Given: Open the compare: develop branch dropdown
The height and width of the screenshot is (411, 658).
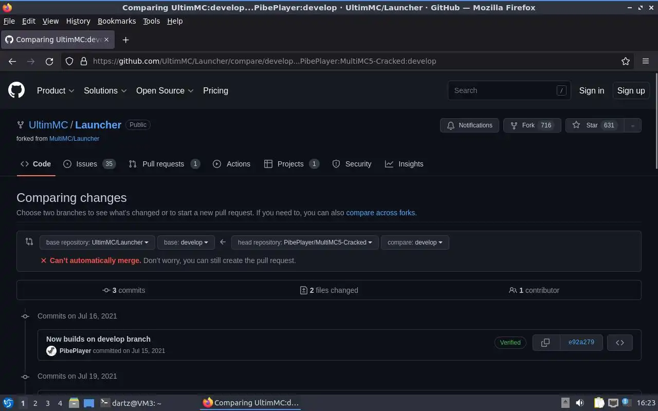Looking at the screenshot, I should pos(415,242).
